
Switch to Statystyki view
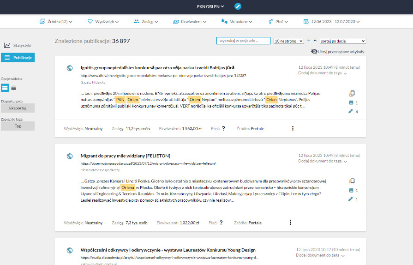tap(18, 45)
